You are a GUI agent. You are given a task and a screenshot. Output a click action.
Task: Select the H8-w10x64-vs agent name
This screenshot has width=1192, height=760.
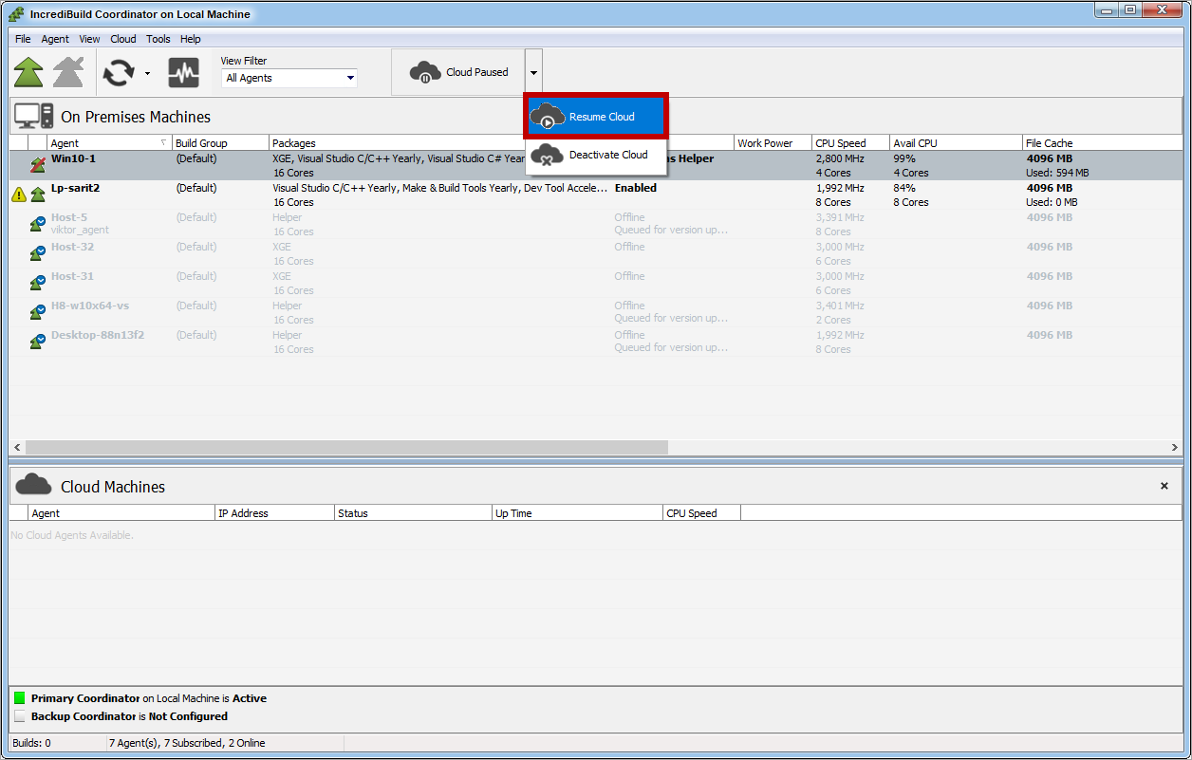point(90,306)
